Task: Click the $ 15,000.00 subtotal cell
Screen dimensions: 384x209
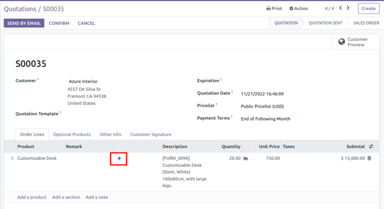Action: click(353, 158)
